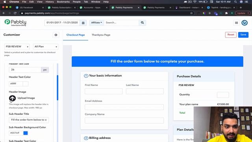Switch to Thankyou Page tab
The width and height of the screenshot is (252, 142).
(x=101, y=35)
